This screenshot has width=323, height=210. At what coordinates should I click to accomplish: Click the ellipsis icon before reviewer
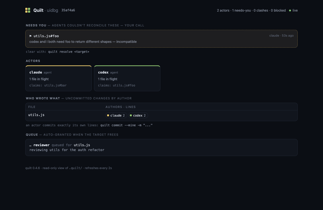[x=30, y=145]
